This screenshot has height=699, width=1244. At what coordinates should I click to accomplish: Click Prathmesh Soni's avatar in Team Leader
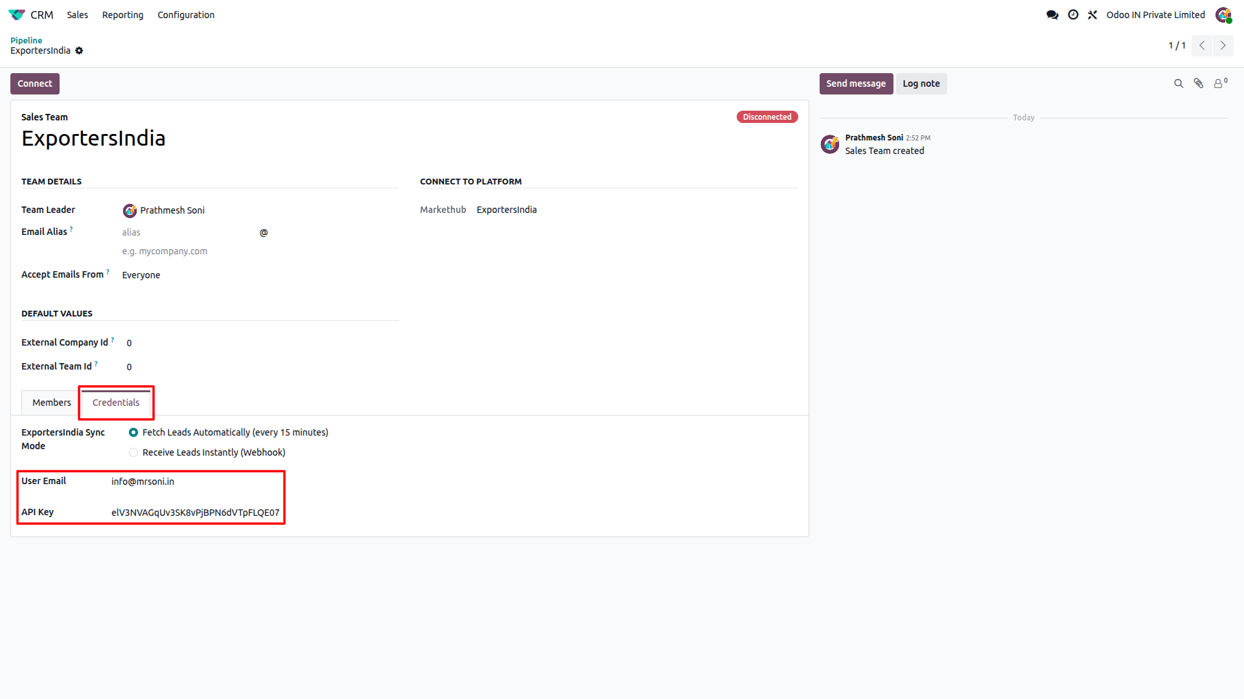[130, 210]
